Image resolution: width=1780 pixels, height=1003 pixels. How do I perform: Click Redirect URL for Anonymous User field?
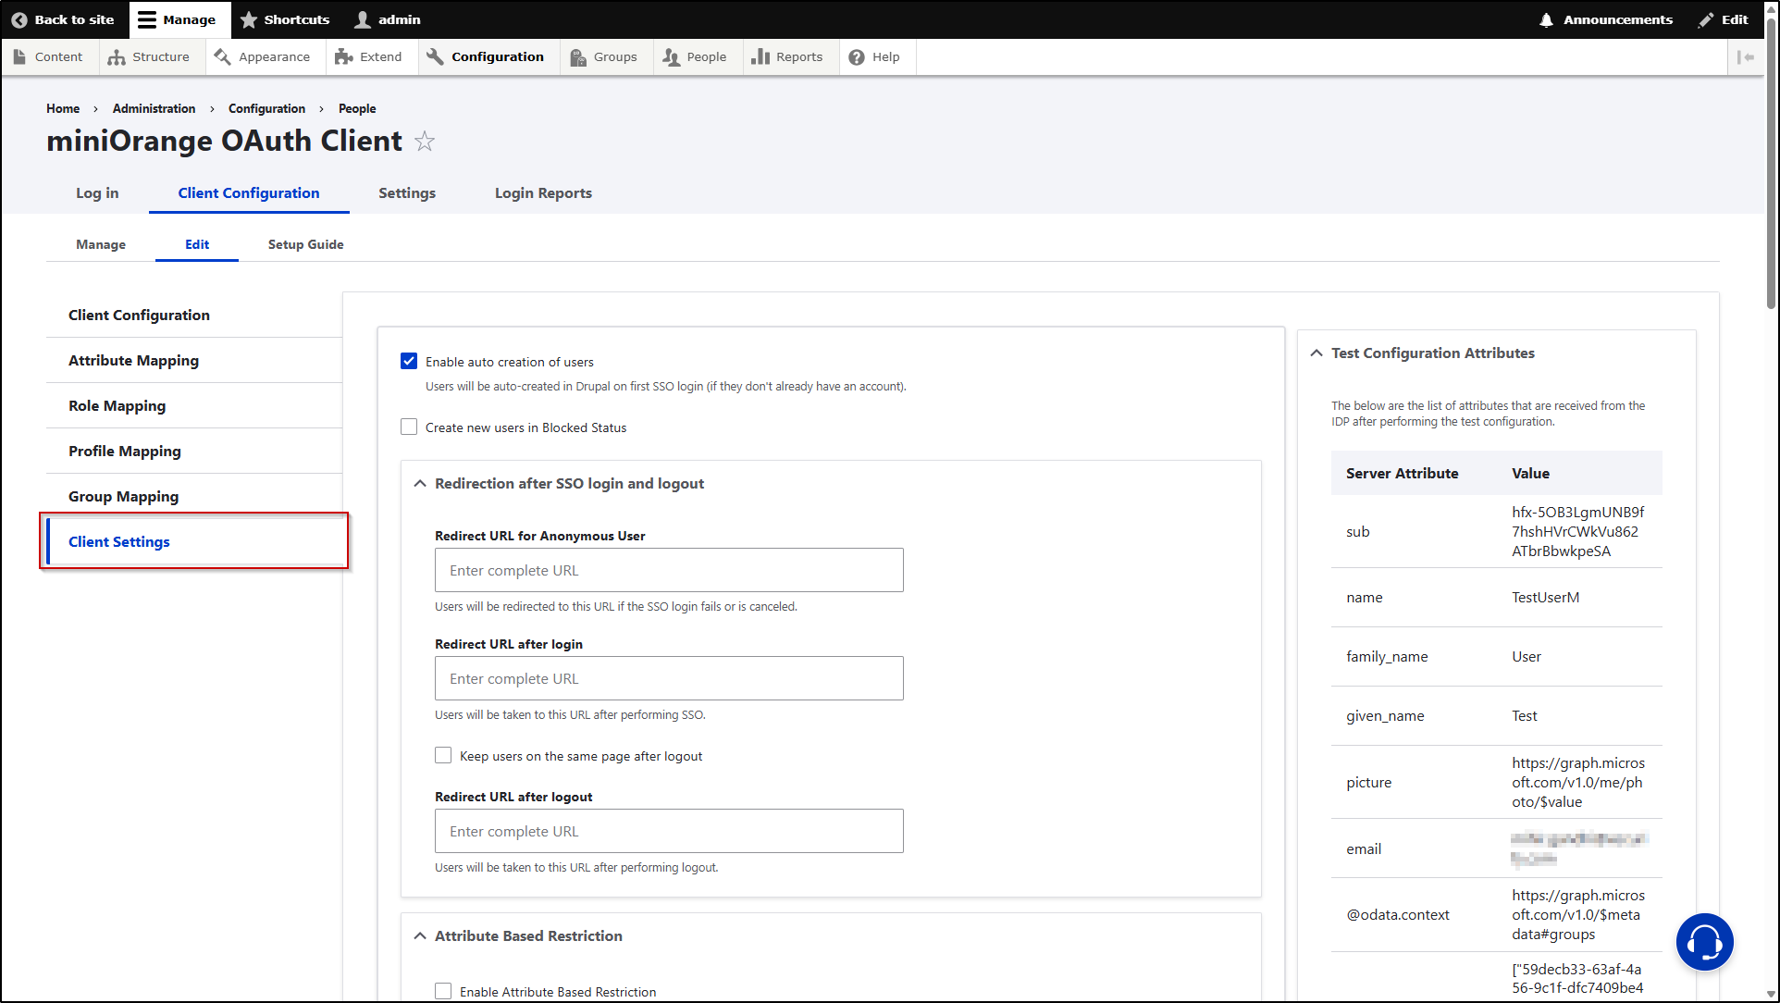[x=669, y=570]
